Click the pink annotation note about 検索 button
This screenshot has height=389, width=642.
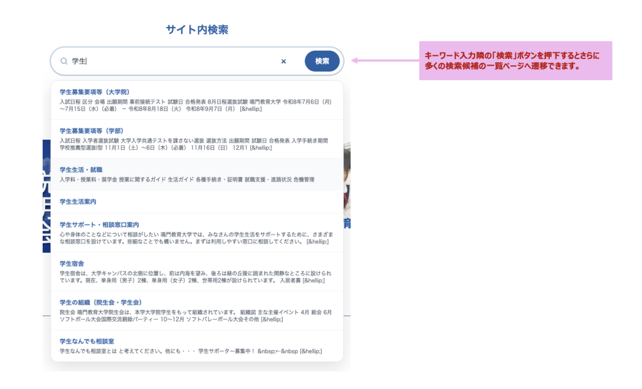515,61
